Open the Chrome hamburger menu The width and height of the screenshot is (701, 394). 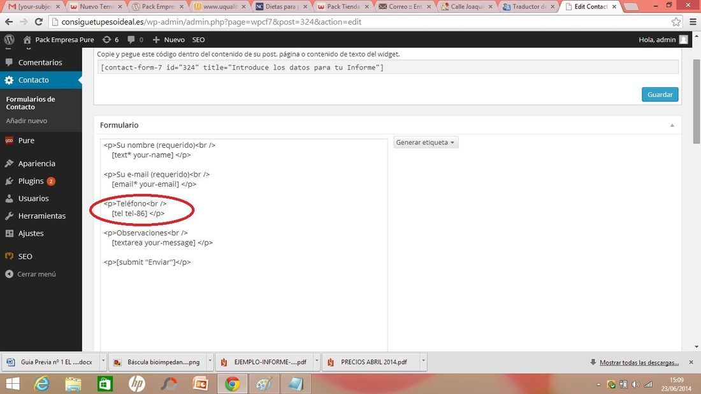point(693,22)
